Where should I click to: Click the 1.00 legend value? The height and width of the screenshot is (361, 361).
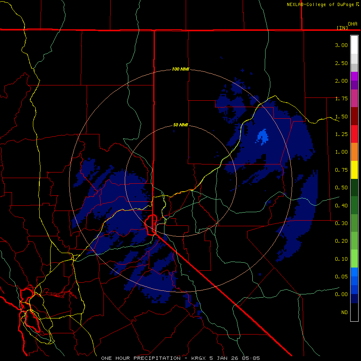click(x=341, y=152)
